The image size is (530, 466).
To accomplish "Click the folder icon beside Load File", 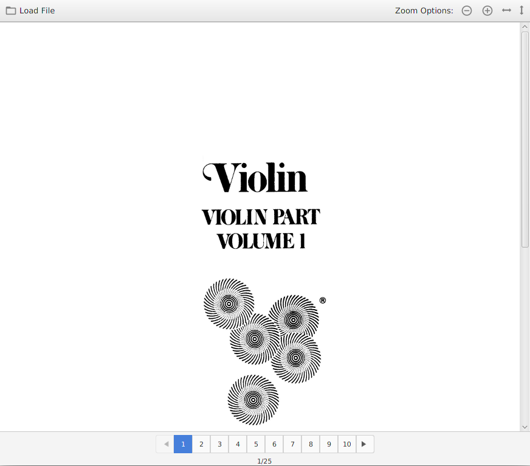I will [x=11, y=11].
